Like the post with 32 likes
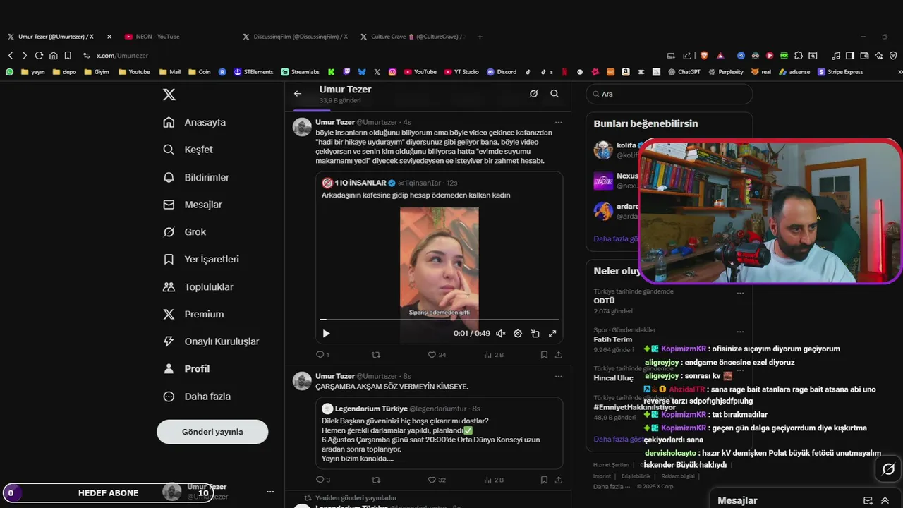 tap(437, 480)
